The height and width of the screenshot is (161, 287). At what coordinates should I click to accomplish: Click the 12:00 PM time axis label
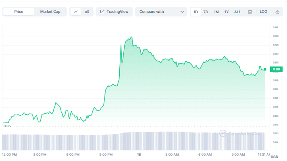tap(9, 155)
